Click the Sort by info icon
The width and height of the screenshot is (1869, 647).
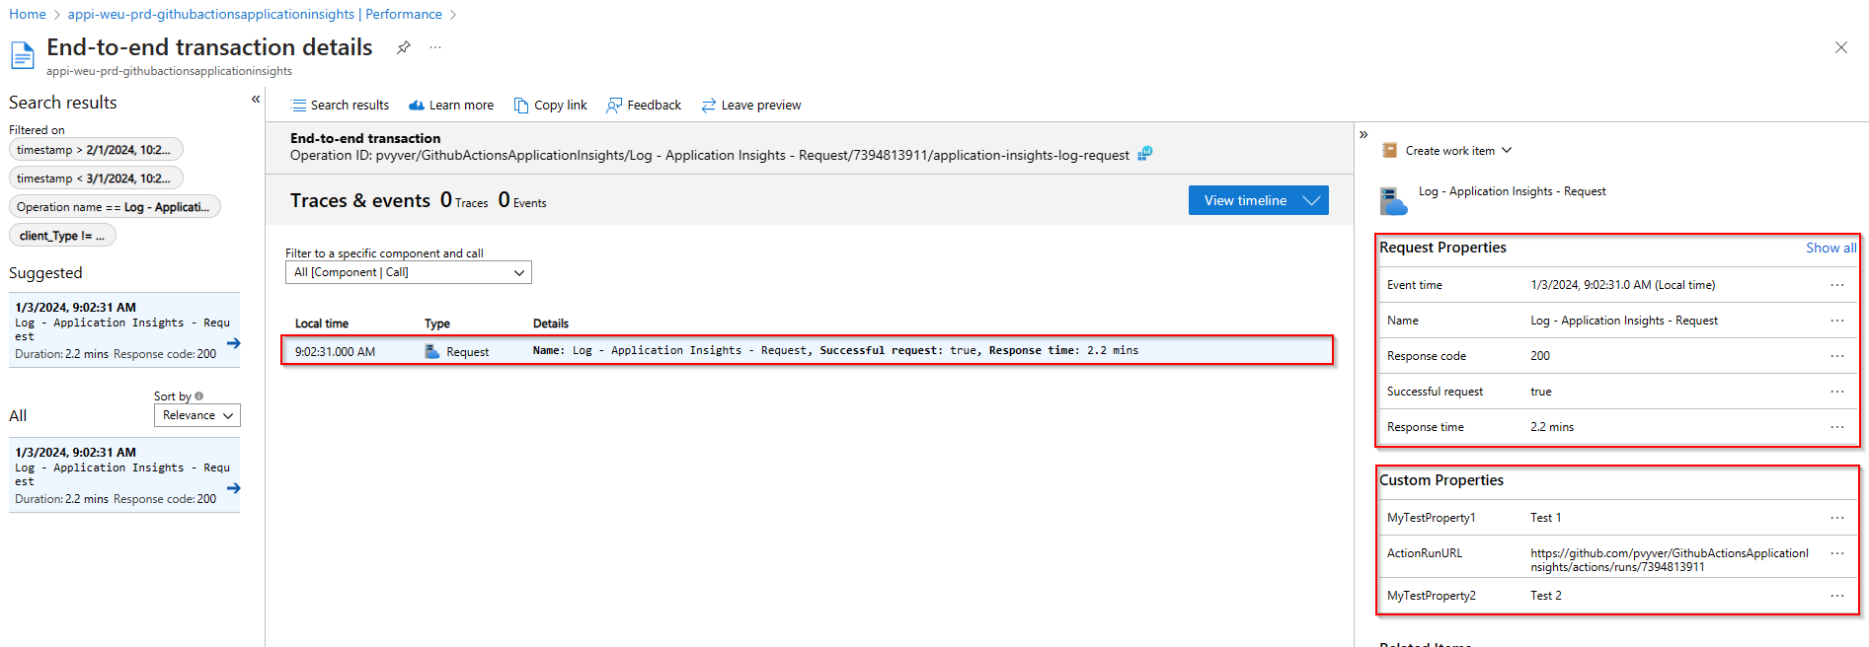coord(199,396)
